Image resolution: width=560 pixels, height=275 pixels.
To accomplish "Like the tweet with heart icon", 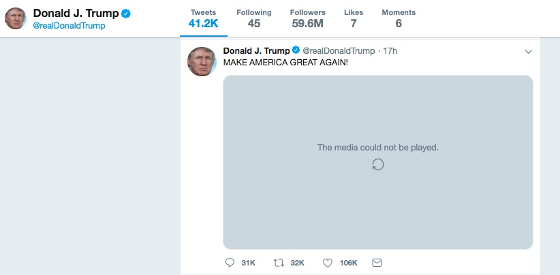I will (x=327, y=263).
